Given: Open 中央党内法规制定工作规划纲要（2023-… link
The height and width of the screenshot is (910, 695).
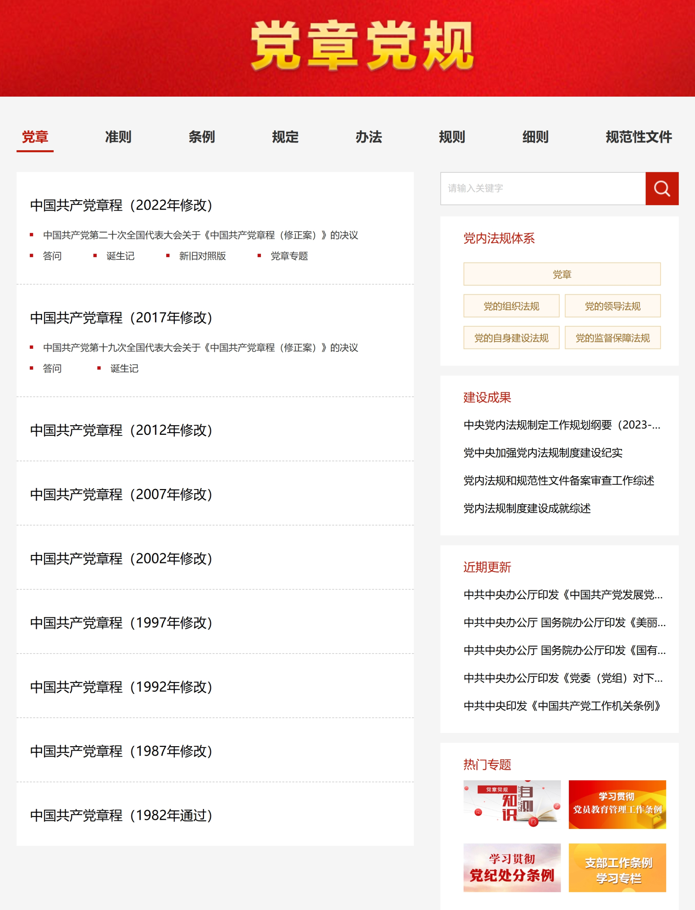Looking at the screenshot, I should pyautogui.click(x=562, y=425).
